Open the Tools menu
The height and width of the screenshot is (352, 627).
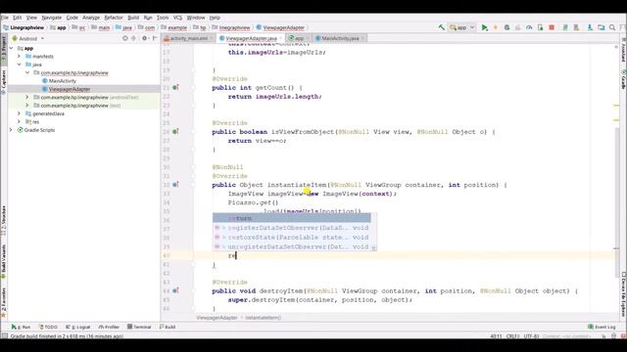163,18
